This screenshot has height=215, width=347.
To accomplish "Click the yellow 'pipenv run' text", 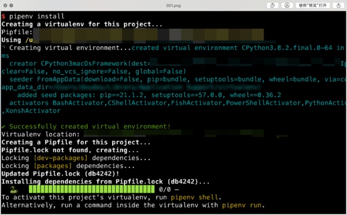I will click(242, 205).
